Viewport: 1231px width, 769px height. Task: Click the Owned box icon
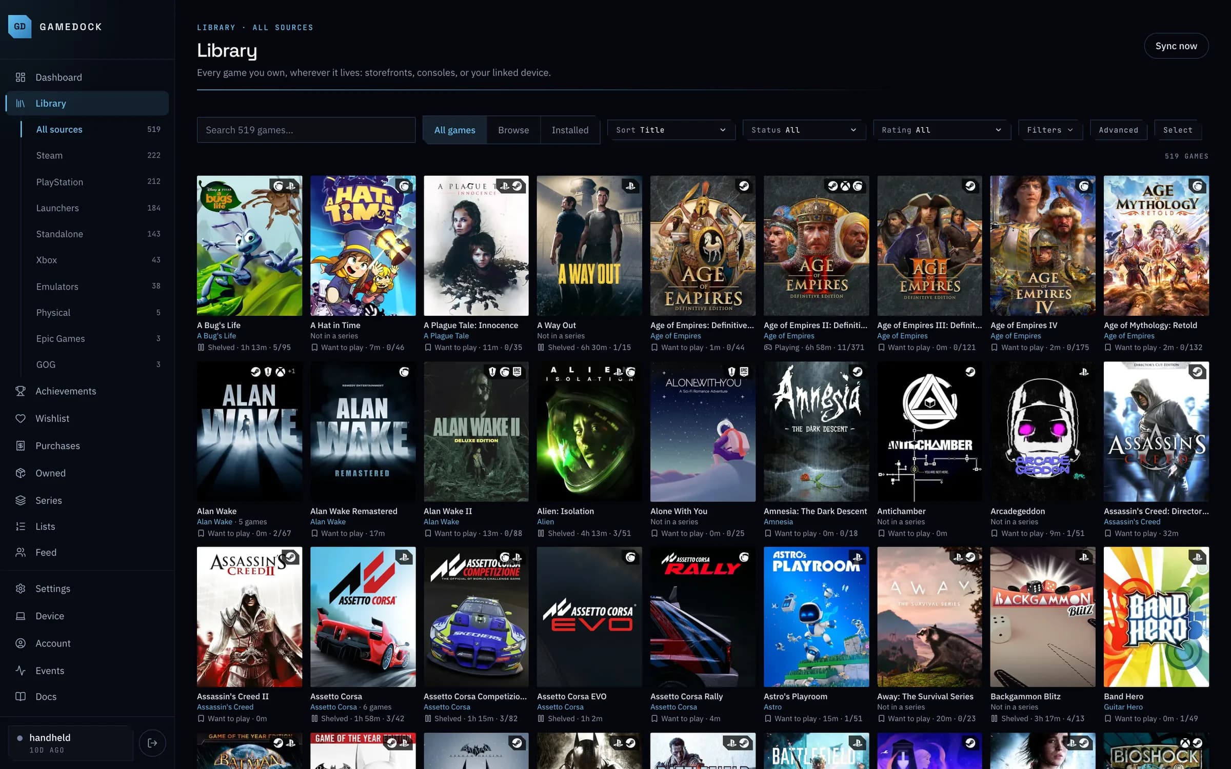(x=21, y=473)
